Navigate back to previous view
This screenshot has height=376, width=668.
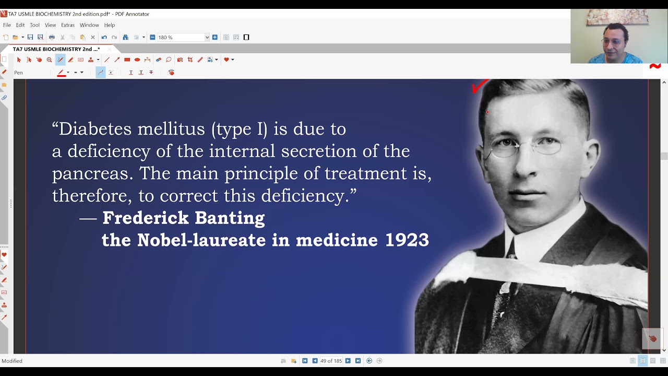[369, 361]
